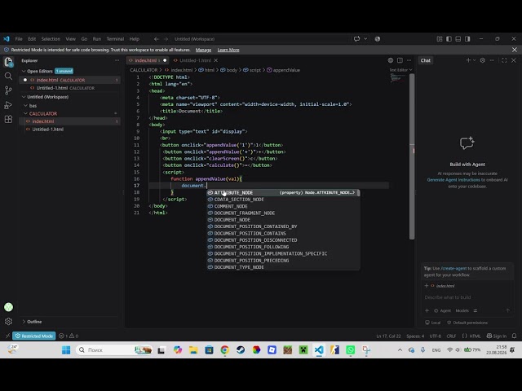Go forward using navigation arrow
The image size is (522, 391).
166,39
